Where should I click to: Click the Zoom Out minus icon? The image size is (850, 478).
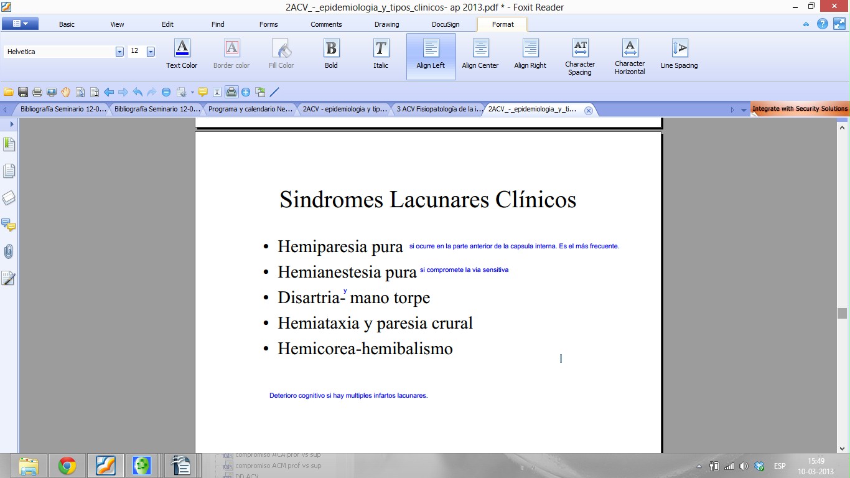166,92
